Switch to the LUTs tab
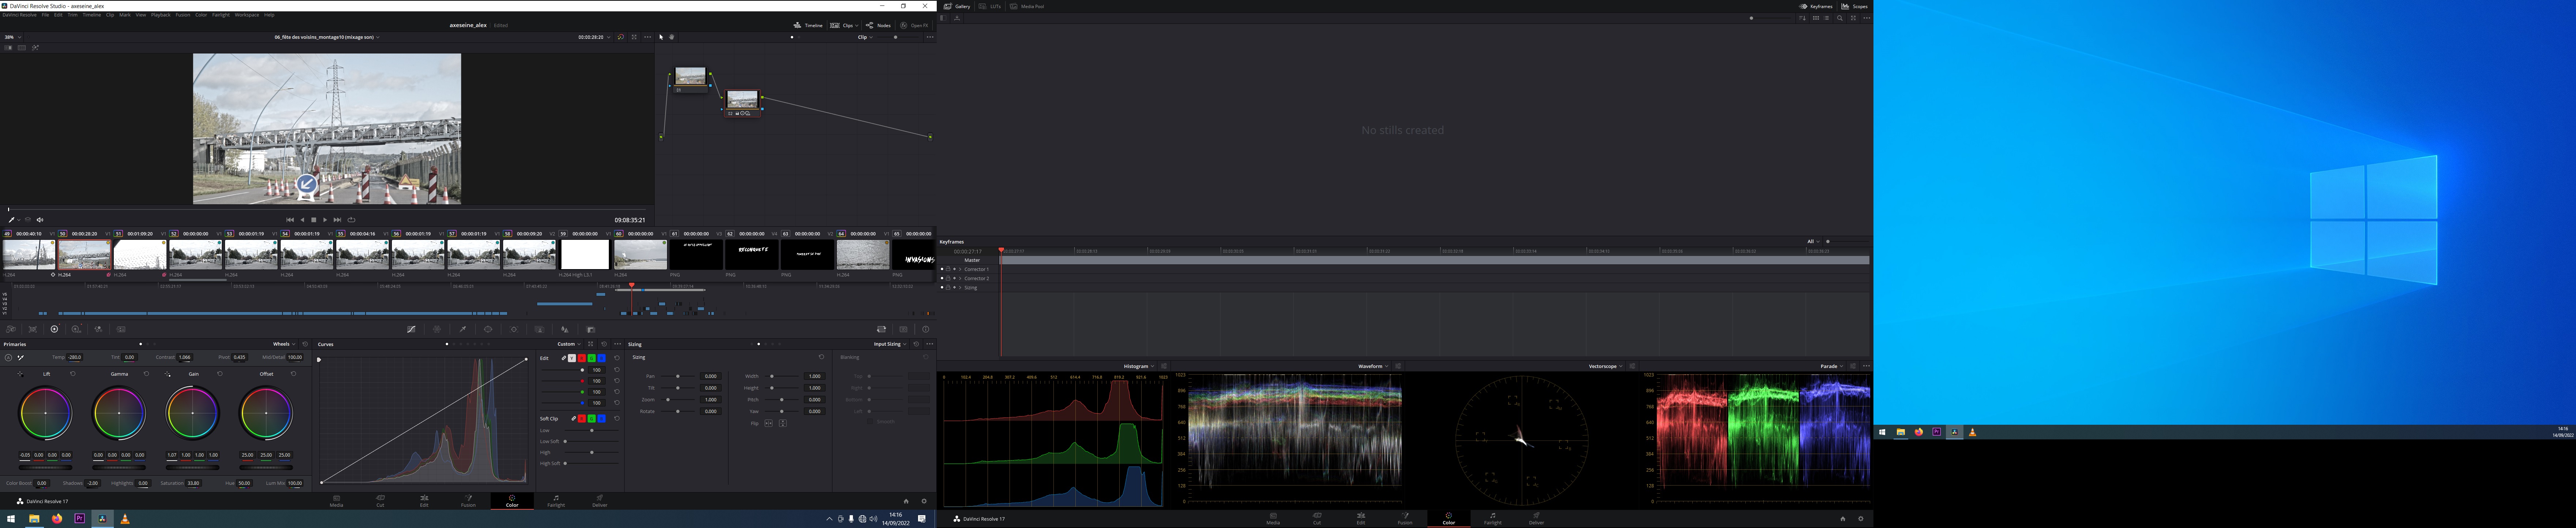This screenshot has width=2576, height=528. tap(990, 6)
